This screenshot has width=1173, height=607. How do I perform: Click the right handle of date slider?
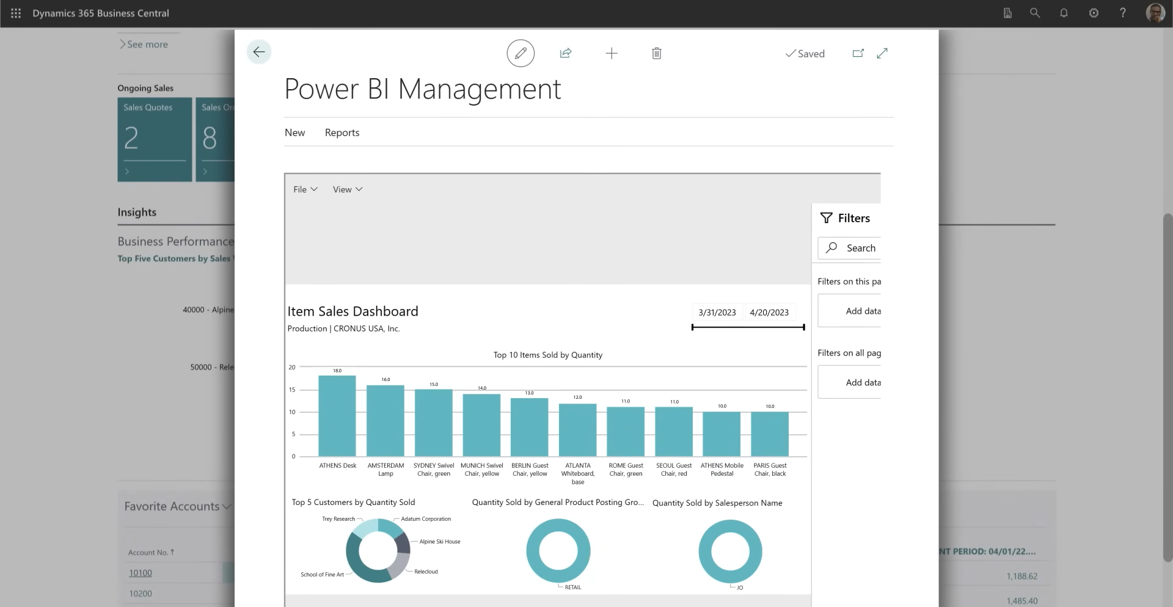(x=804, y=327)
